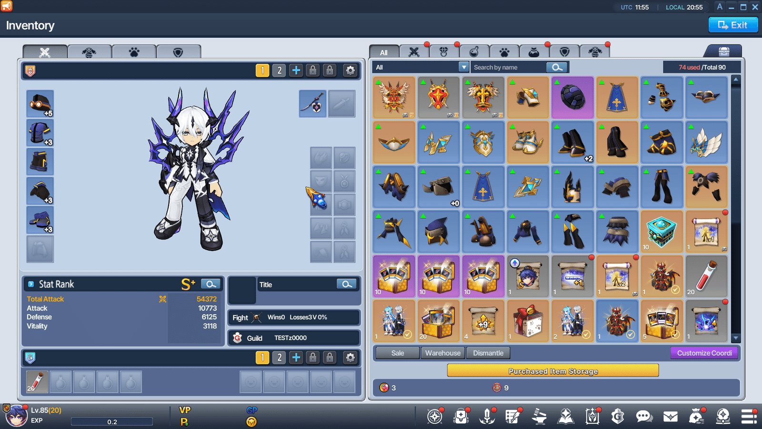Viewport: 762px width, 429px height.
Task: Click the character portrait avatar
Action: [16, 416]
